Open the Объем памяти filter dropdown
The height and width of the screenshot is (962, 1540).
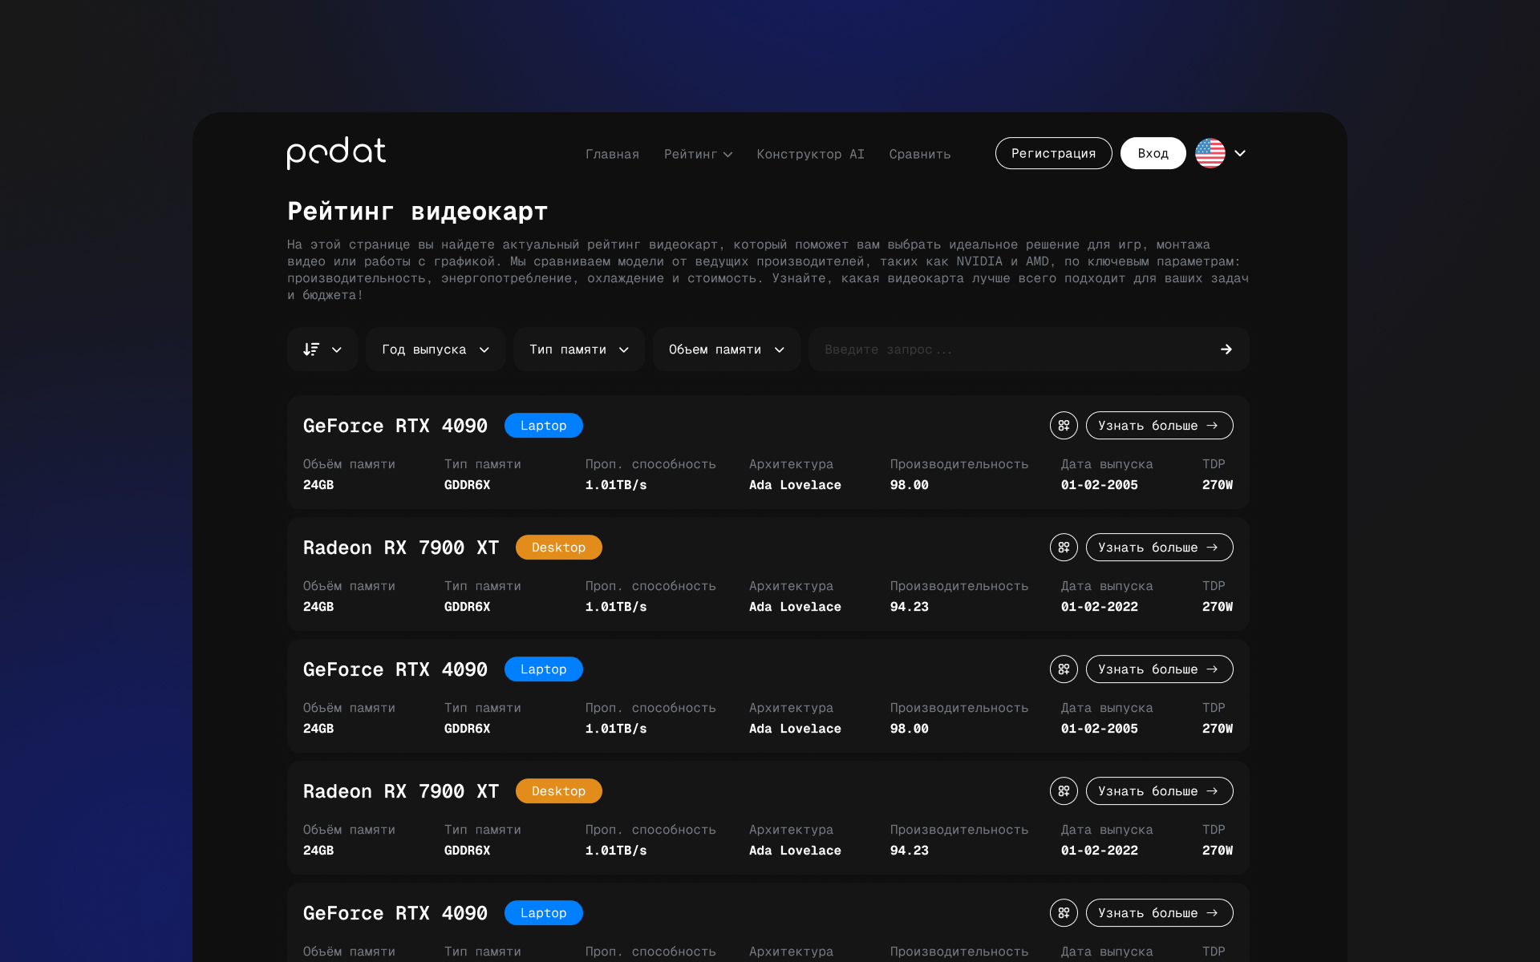pos(726,350)
